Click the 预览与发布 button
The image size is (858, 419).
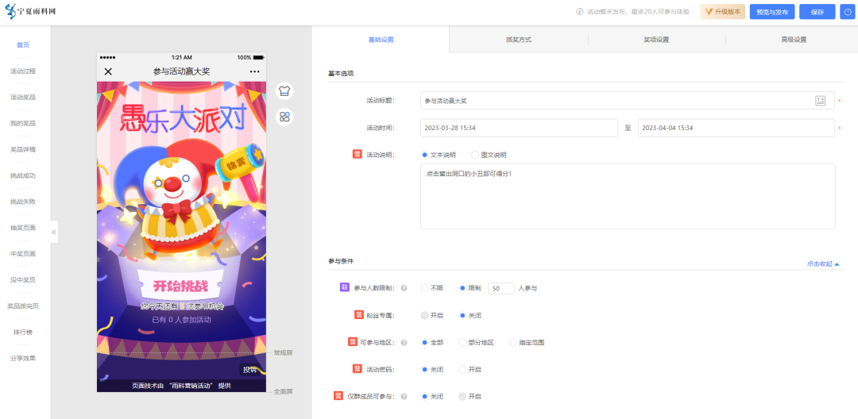(x=772, y=11)
